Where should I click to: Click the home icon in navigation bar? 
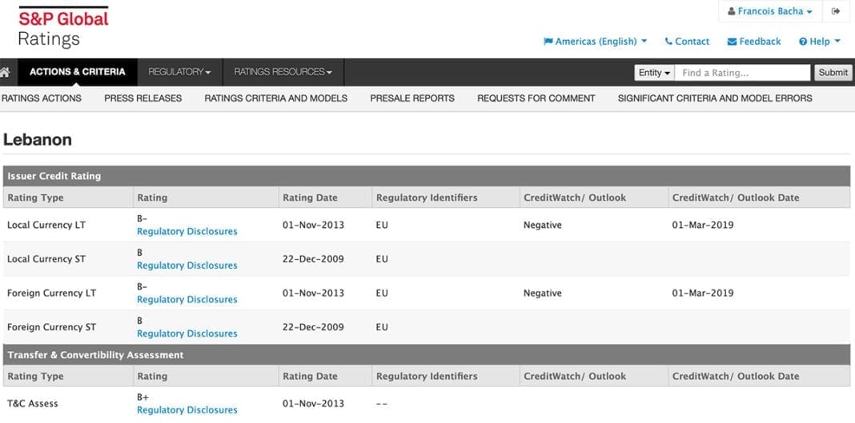coord(5,72)
